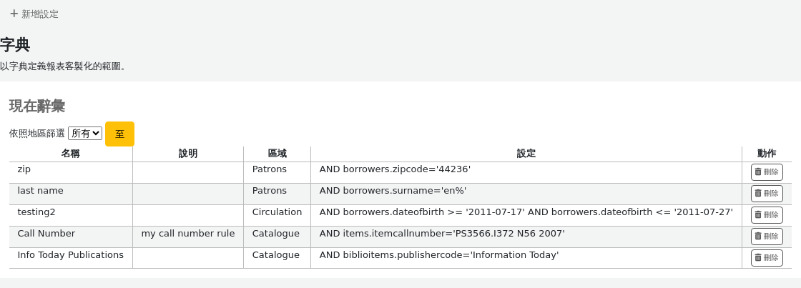
Task: Click the 名稱 column header
Action: click(x=71, y=154)
